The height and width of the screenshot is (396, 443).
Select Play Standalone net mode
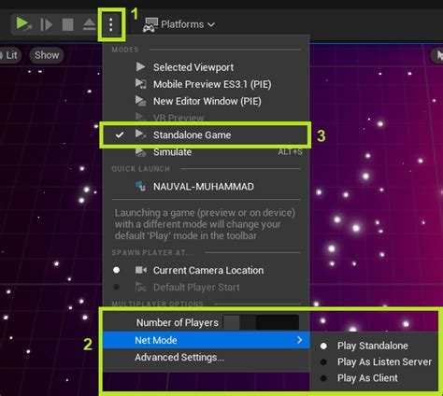(x=373, y=346)
